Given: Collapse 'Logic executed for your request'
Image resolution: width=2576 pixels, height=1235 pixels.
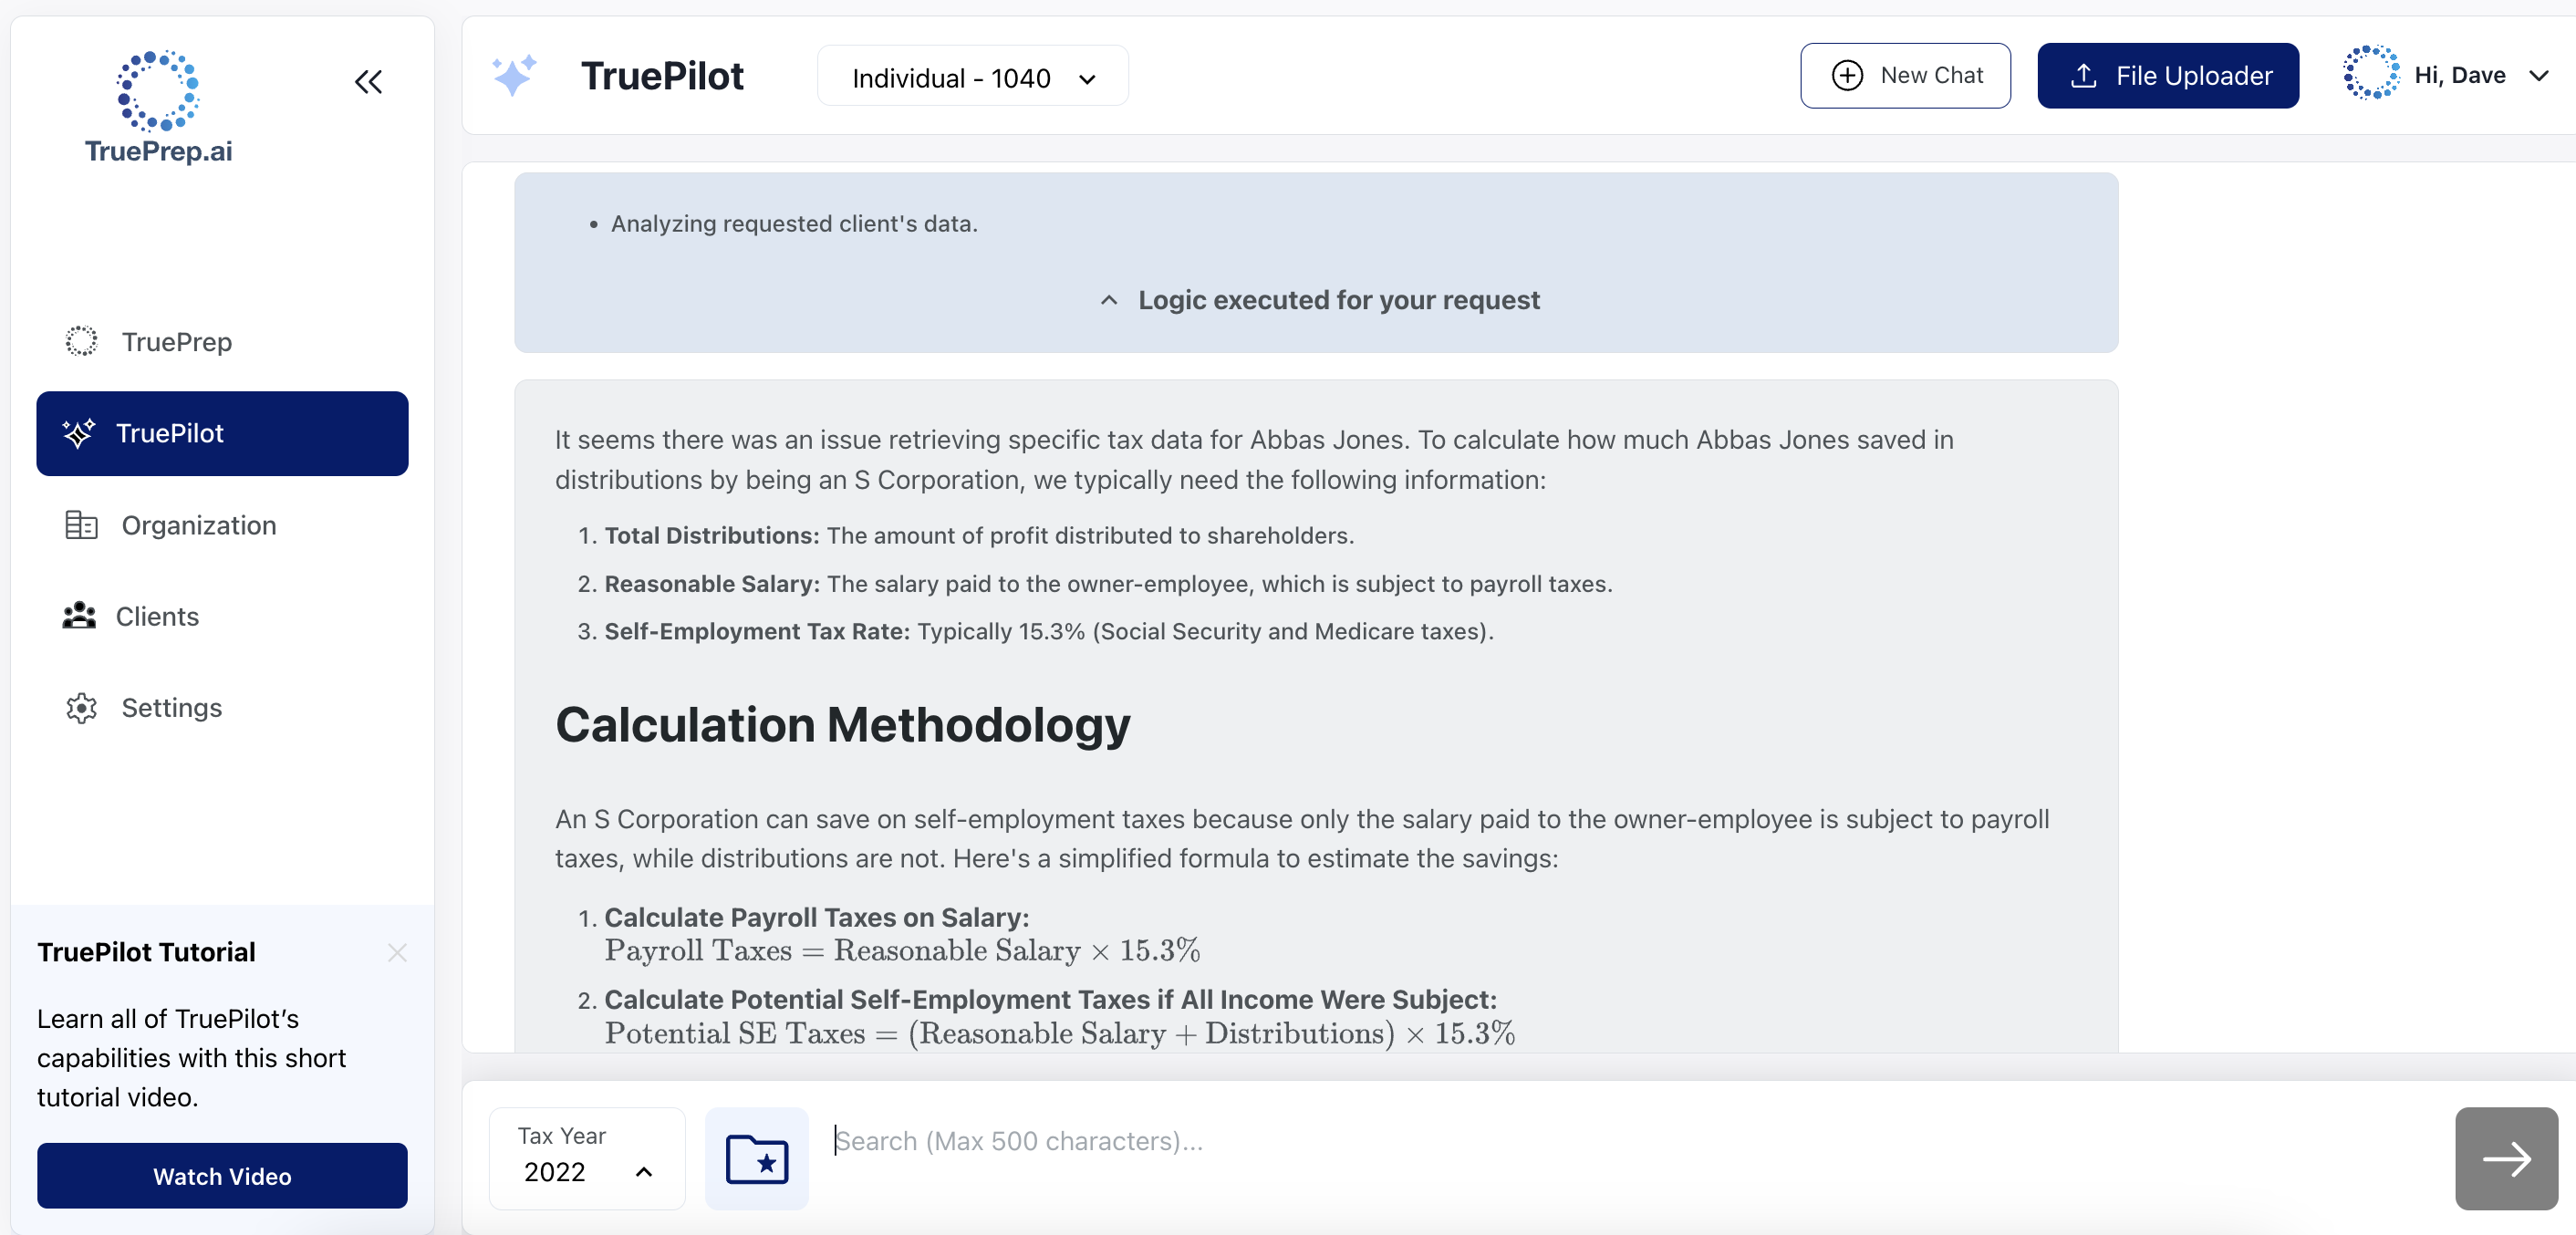Looking at the screenshot, I should (1319, 300).
